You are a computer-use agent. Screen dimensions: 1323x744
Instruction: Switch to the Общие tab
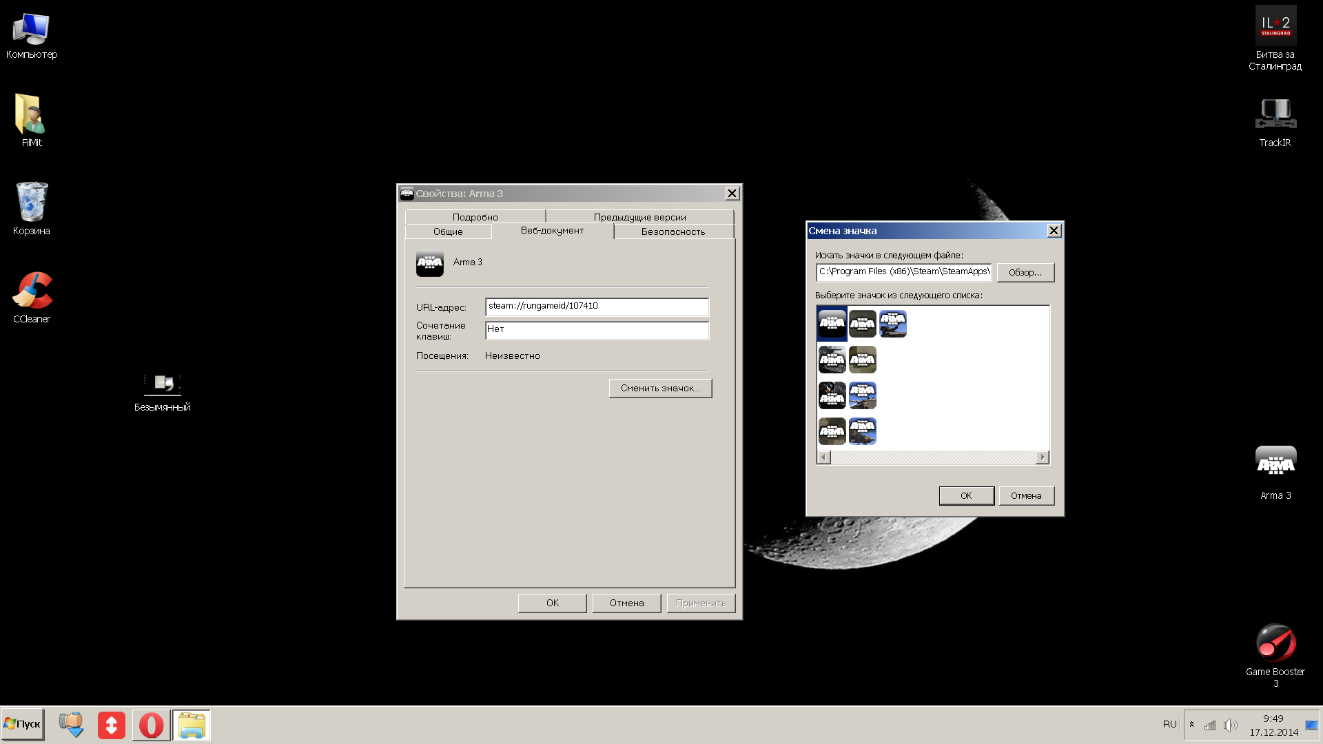click(448, 231)
